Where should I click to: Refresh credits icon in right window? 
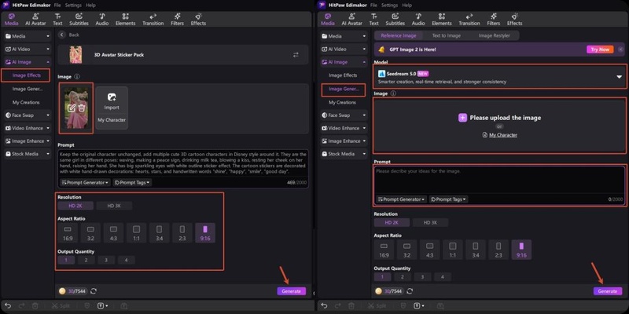click(410, 291)
